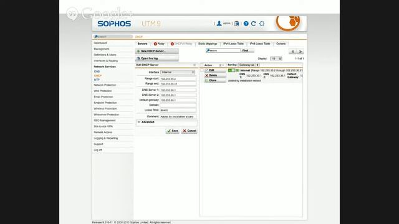Click the Edit button for Internal server

215,70
